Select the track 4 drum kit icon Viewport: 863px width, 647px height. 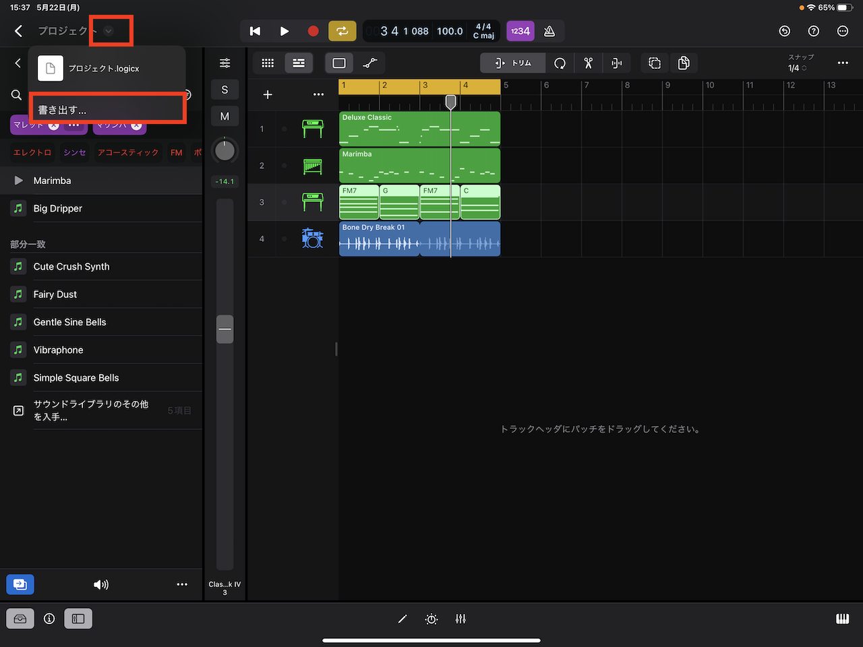(x=312, y=239)
